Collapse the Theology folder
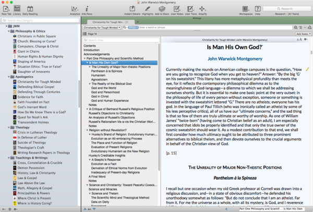The image size is (313, 212). [9, 127]
